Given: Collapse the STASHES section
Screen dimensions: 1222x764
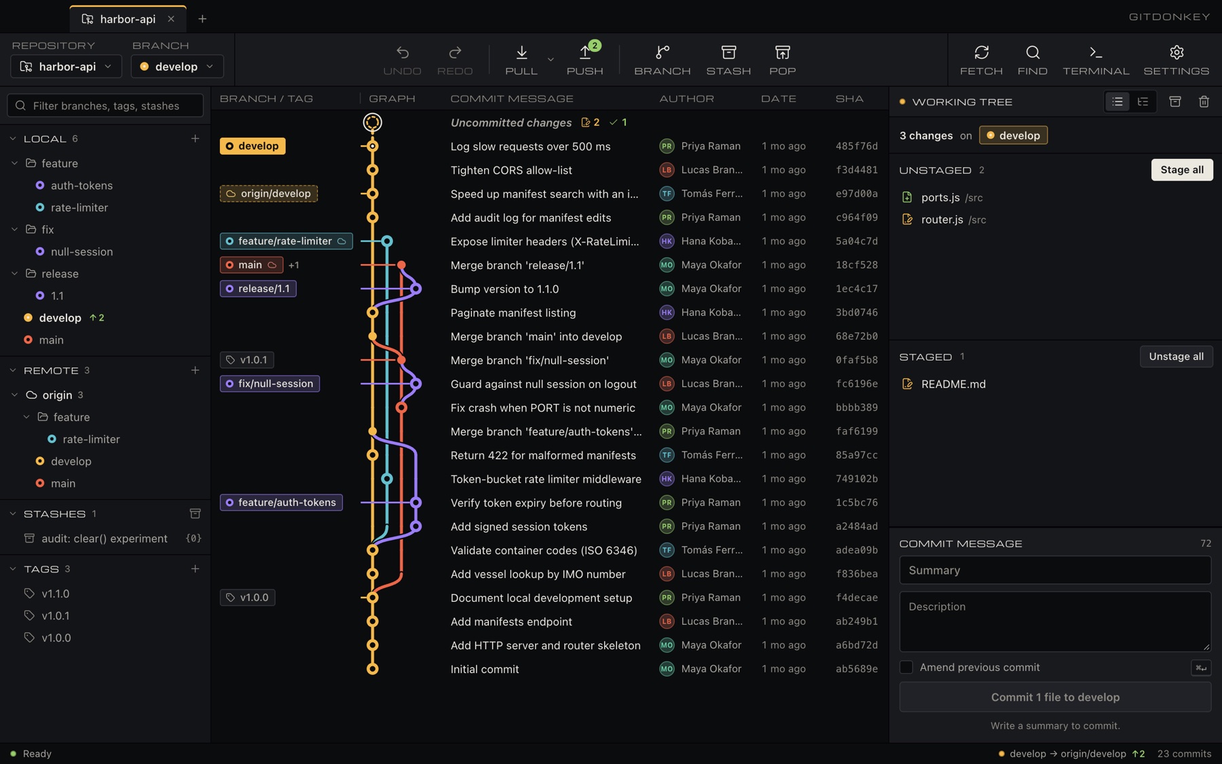Looking at the screenshot, I should tap(13, 514).
